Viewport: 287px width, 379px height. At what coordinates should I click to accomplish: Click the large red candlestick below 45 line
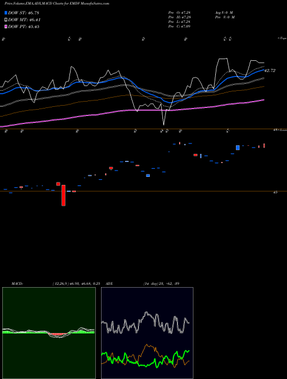tap(63, 195)
